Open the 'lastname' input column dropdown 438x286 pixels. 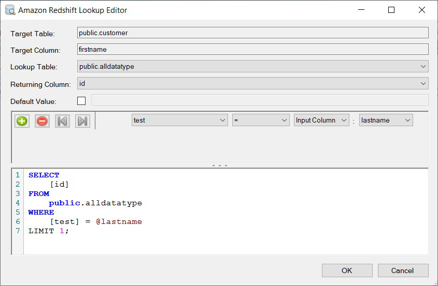386,120
